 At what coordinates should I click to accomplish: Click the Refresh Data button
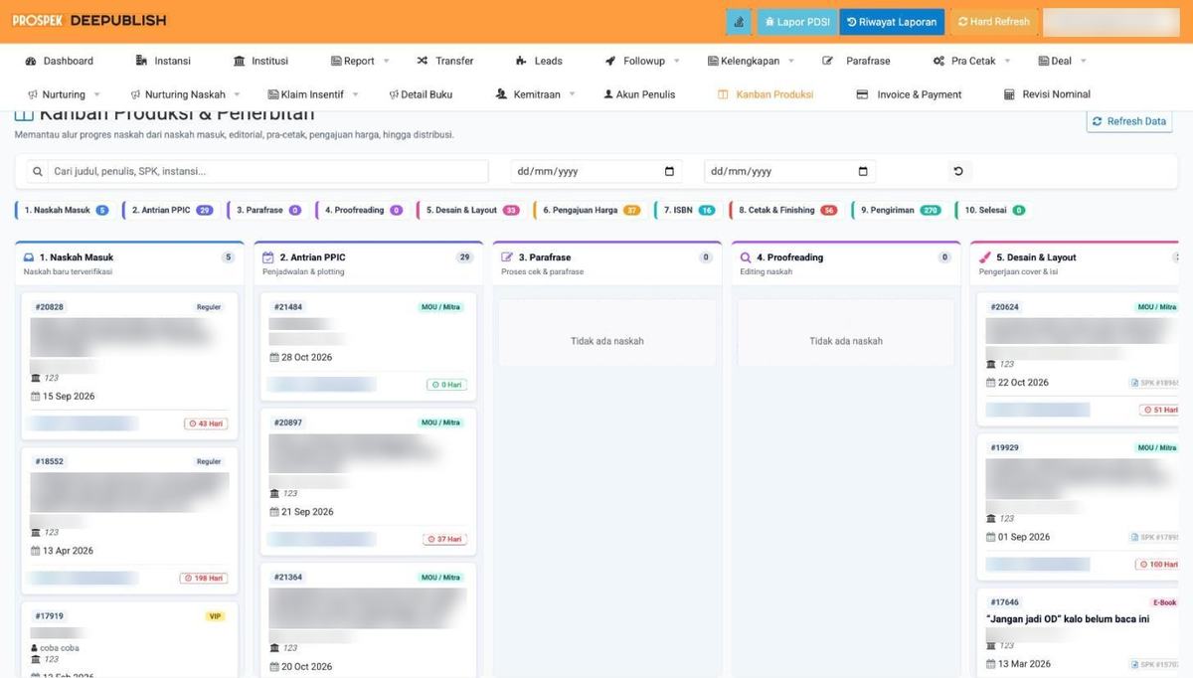pos(1129,121)
